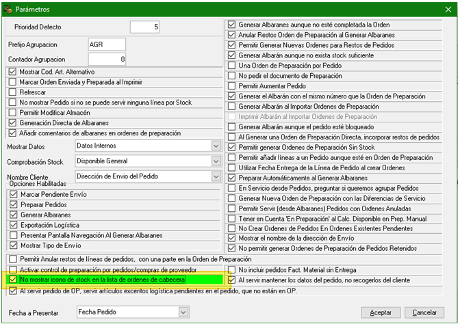Check Permitir Modificar Almacén
The image size is (460, 324).
coord(12,113)
